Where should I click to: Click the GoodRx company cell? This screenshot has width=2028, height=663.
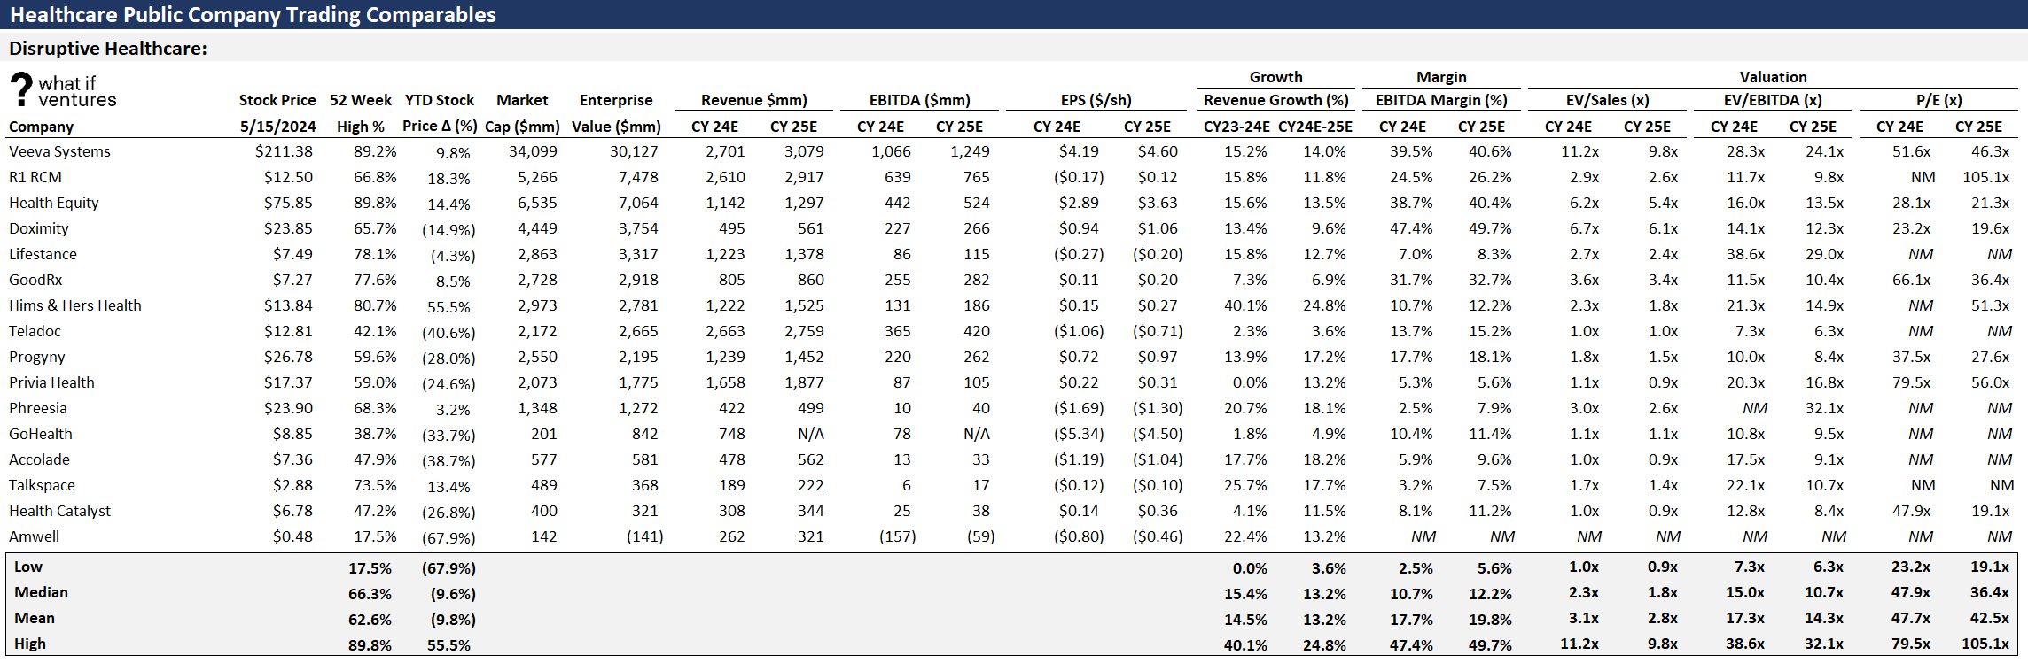pos(35,280)
